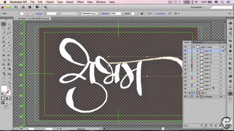Image resolution: width=234 pixels, height=131 pixels.
Task: Open the Brush Definition Basic dropdown
Action: (x=99, y=13)
